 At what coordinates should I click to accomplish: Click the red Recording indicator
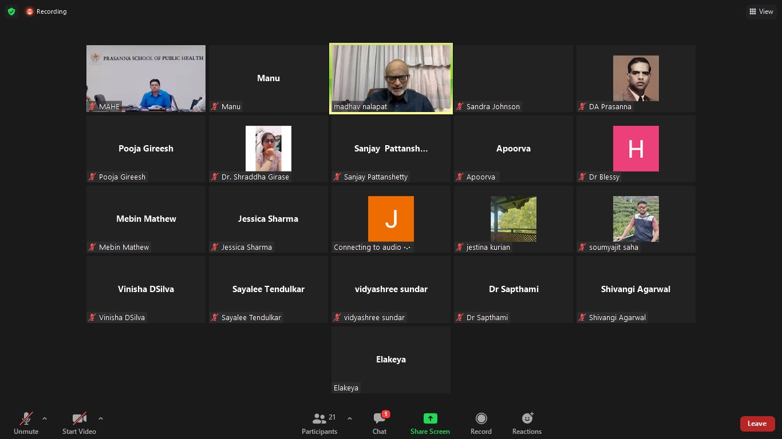[x=46, y=11]
